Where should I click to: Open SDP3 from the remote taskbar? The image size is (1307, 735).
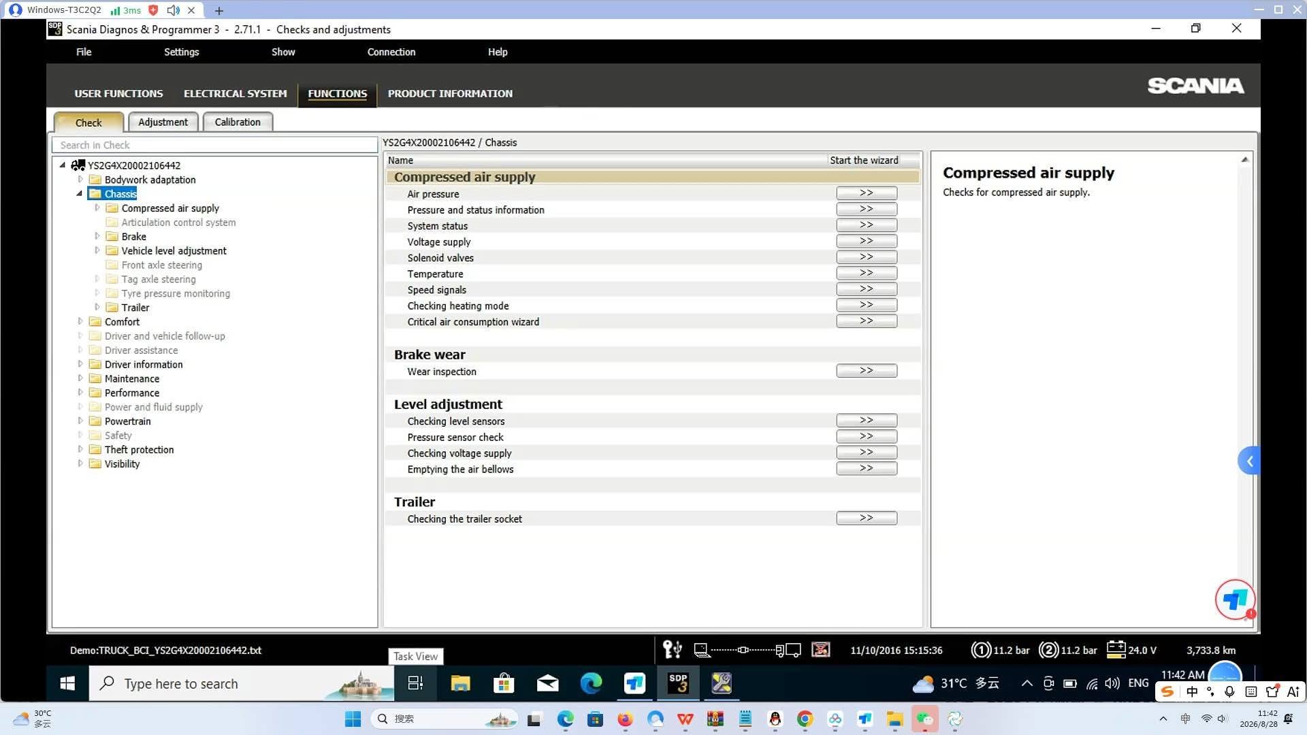(678, 683)
